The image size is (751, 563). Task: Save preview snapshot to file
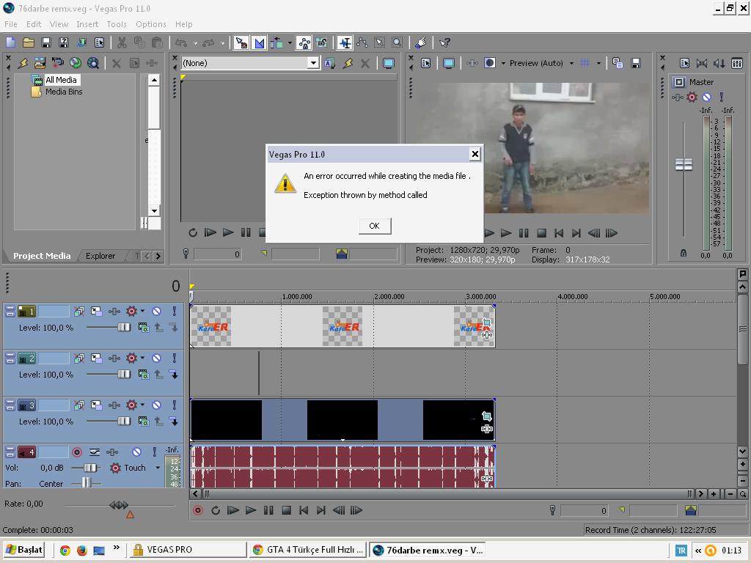(x=635, y=63)
